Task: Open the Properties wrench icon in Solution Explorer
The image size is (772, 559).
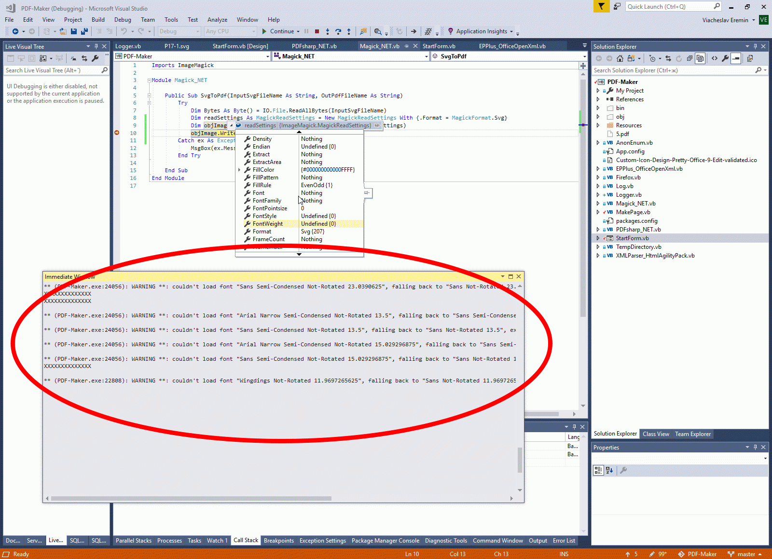Action: tap(725, 58)
